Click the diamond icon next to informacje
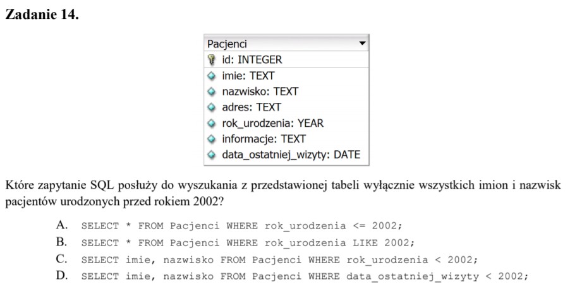Viewport: 570px width, 289px height. pyautogui.click(x=212, y=139)
